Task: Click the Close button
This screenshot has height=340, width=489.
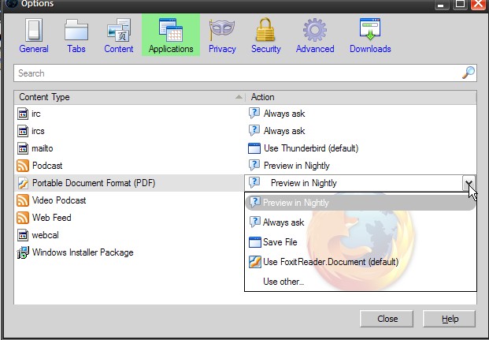Action: tap(387, 319)
